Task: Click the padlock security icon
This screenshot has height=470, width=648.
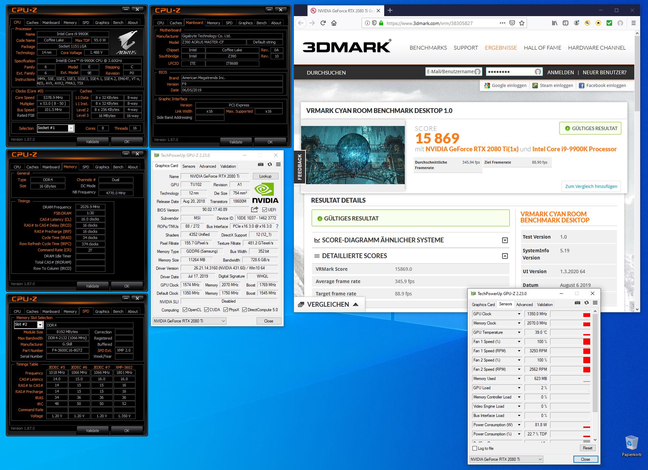Action: 381,23
